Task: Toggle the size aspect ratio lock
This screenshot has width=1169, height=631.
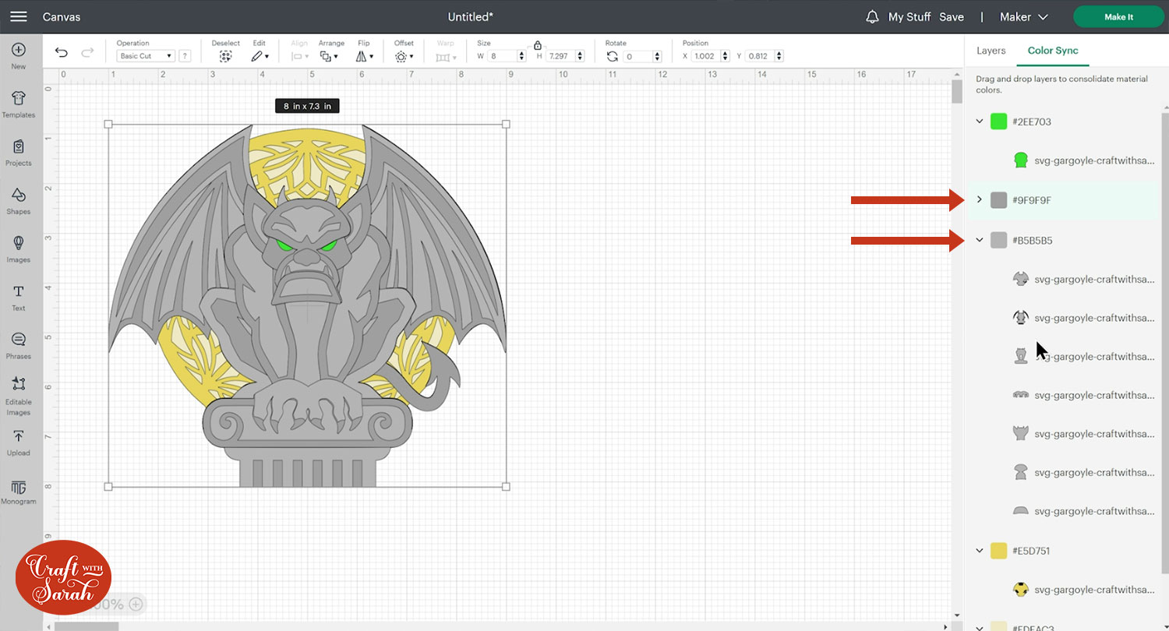Action: coord(538,46)
